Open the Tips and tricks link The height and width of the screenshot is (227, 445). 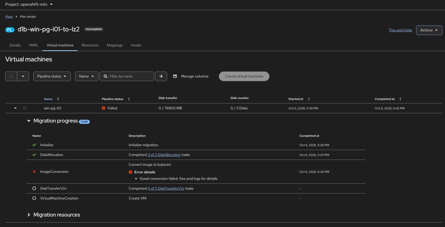(x=400, y=30)
